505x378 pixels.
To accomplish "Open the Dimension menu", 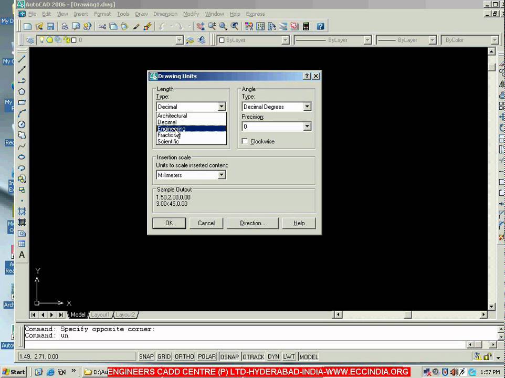I will (165, 14).
